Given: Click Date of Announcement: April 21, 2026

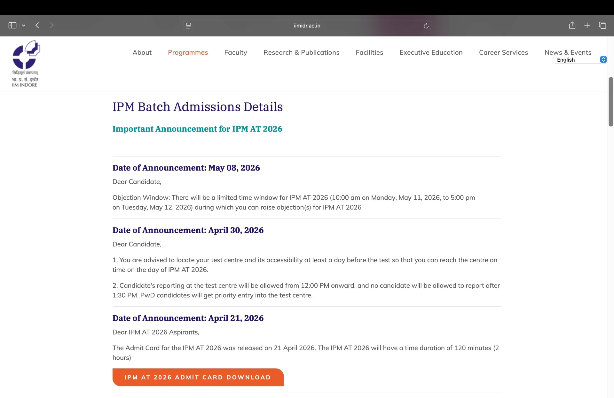Looking at the screenshot, I should (x=188, y=318).
